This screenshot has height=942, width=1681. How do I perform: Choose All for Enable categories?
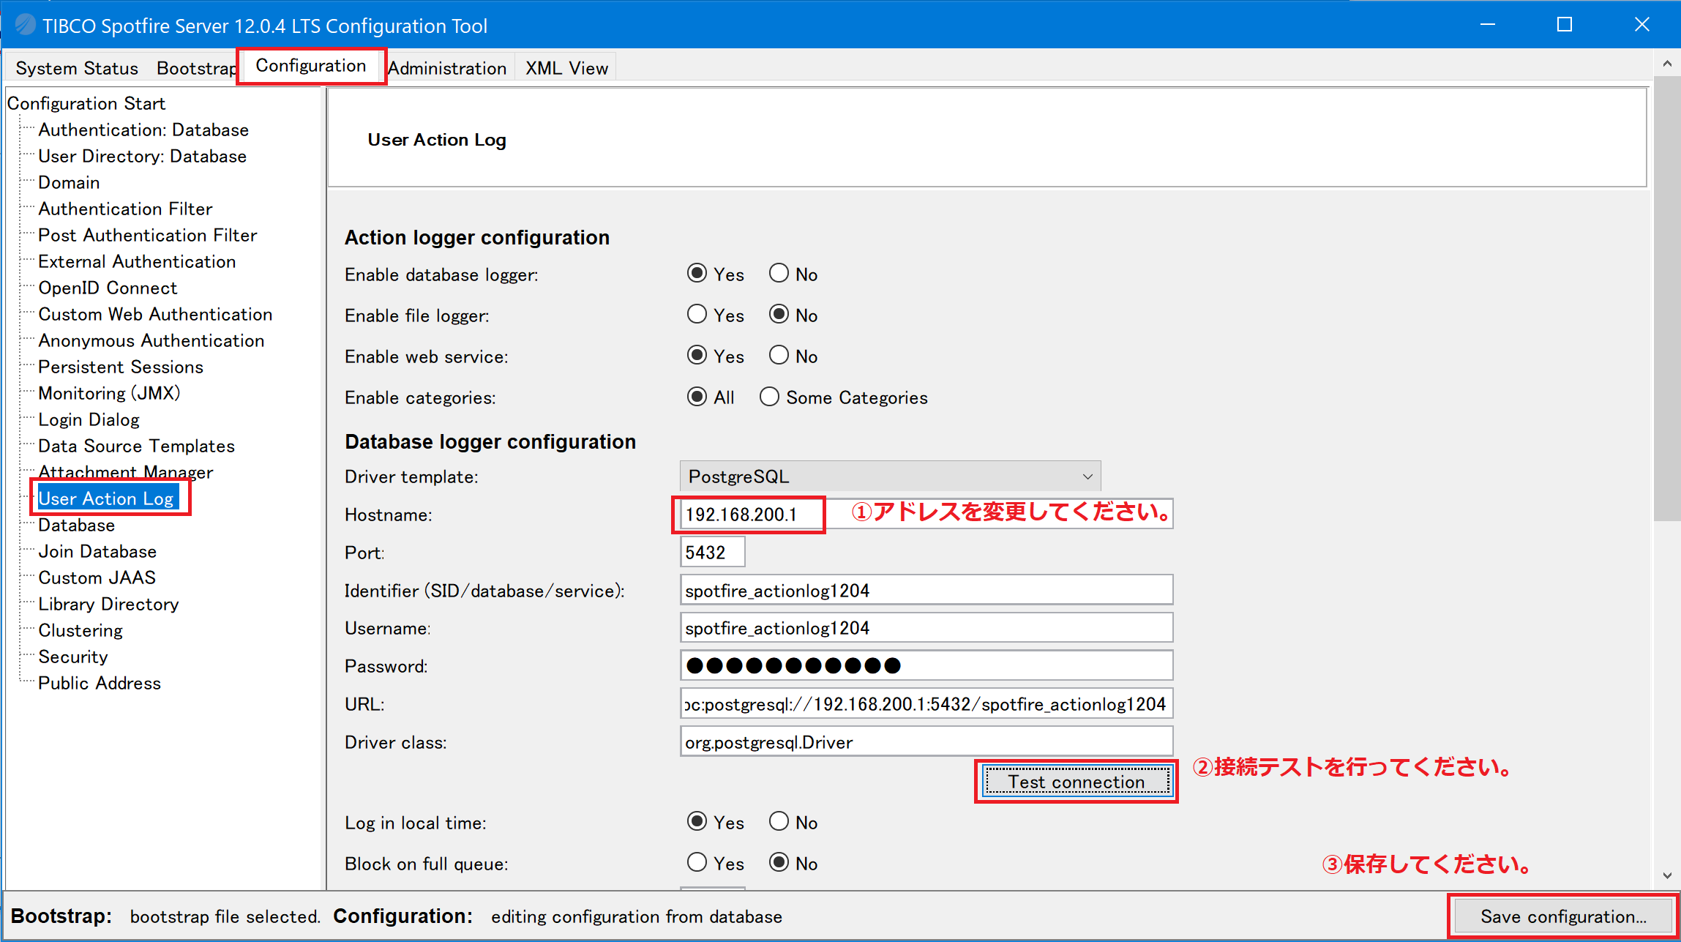click(697, 397)
